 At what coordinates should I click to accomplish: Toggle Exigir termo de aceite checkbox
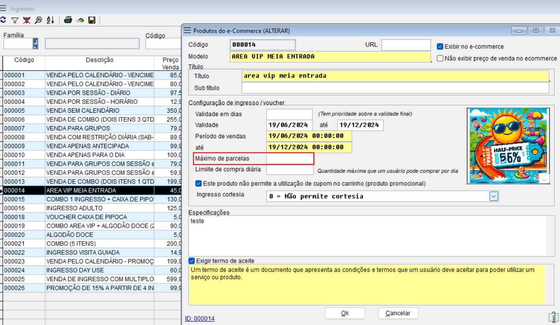pos(192,261)
